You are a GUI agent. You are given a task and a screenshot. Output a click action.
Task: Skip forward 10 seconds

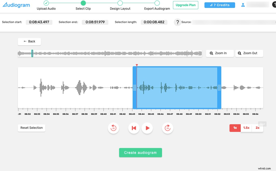168,128
